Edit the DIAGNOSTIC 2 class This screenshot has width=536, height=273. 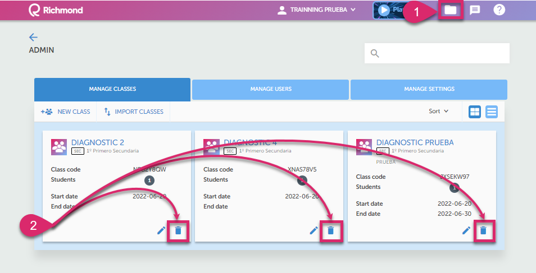[x=161, y=230]
